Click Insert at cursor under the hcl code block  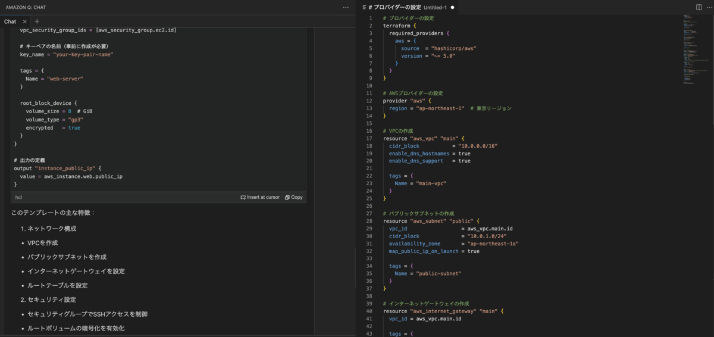260,197
